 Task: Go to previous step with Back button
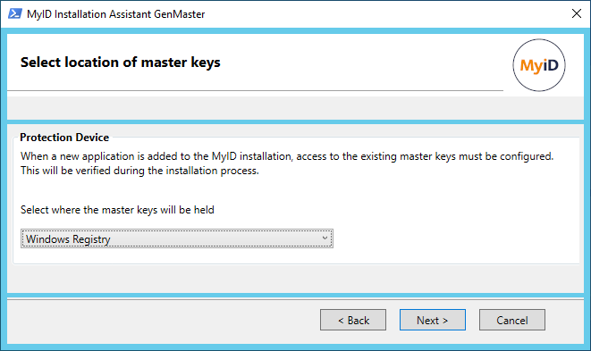point(353,320)
